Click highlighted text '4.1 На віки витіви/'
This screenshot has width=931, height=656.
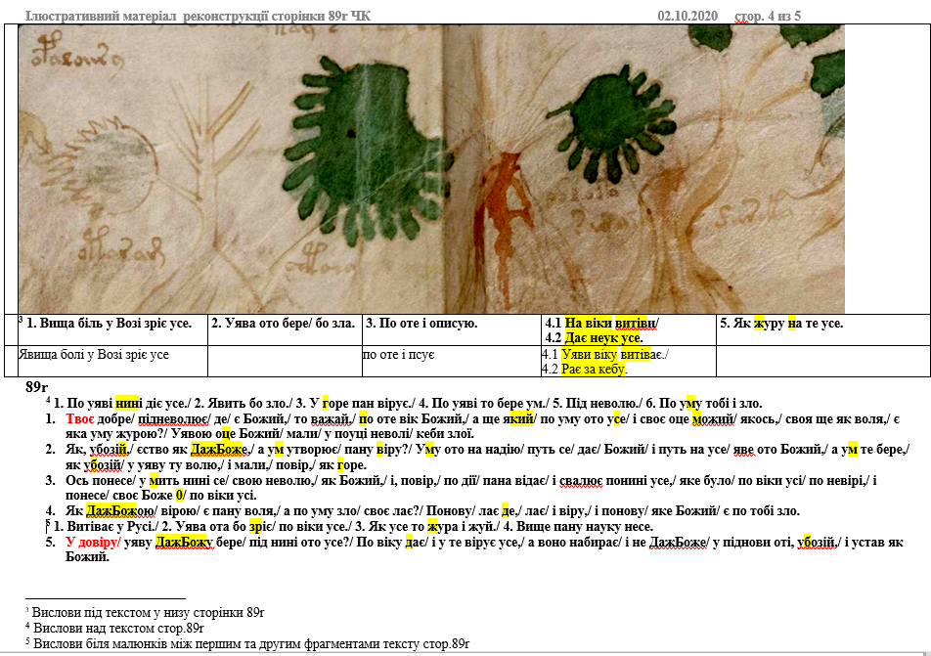602,323
